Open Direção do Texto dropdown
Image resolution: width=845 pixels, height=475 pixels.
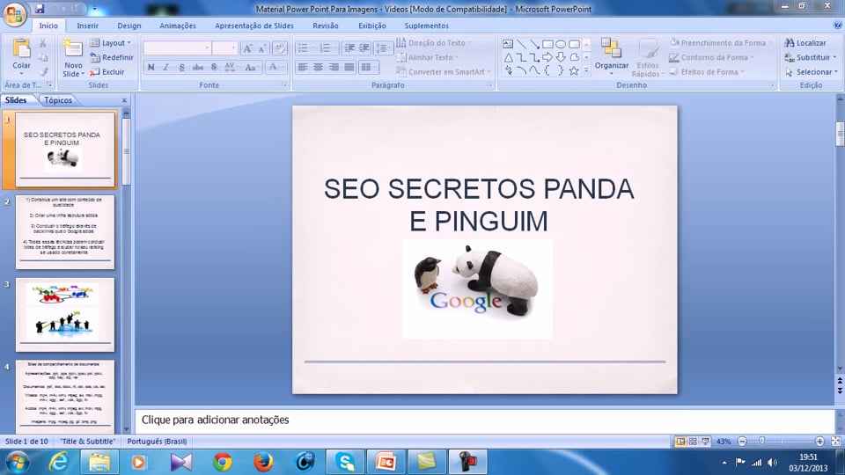434,42
